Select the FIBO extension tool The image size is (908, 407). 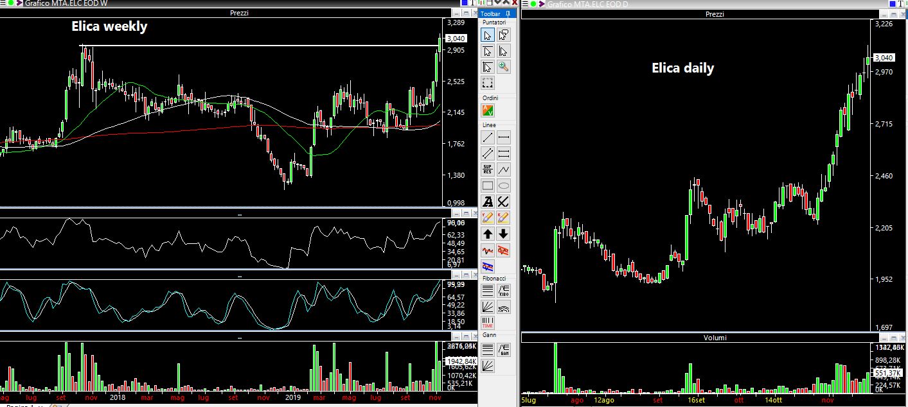pos(504,291)
